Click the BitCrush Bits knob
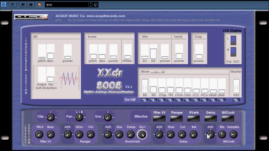The height and width of the screenshot is (151, 269). tap(222, 135)
